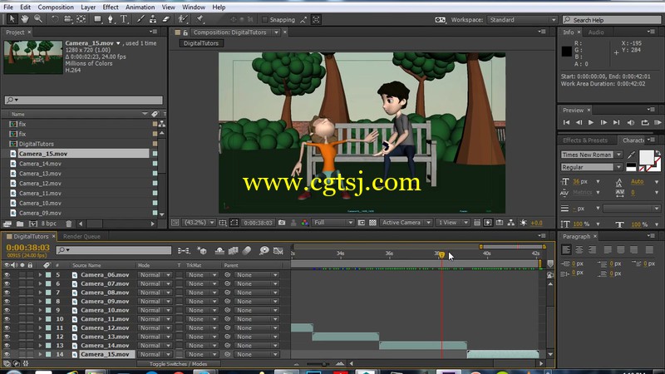
Task: Expand the Camera_06.mov layer properties
Action: [x=40, y=275]
